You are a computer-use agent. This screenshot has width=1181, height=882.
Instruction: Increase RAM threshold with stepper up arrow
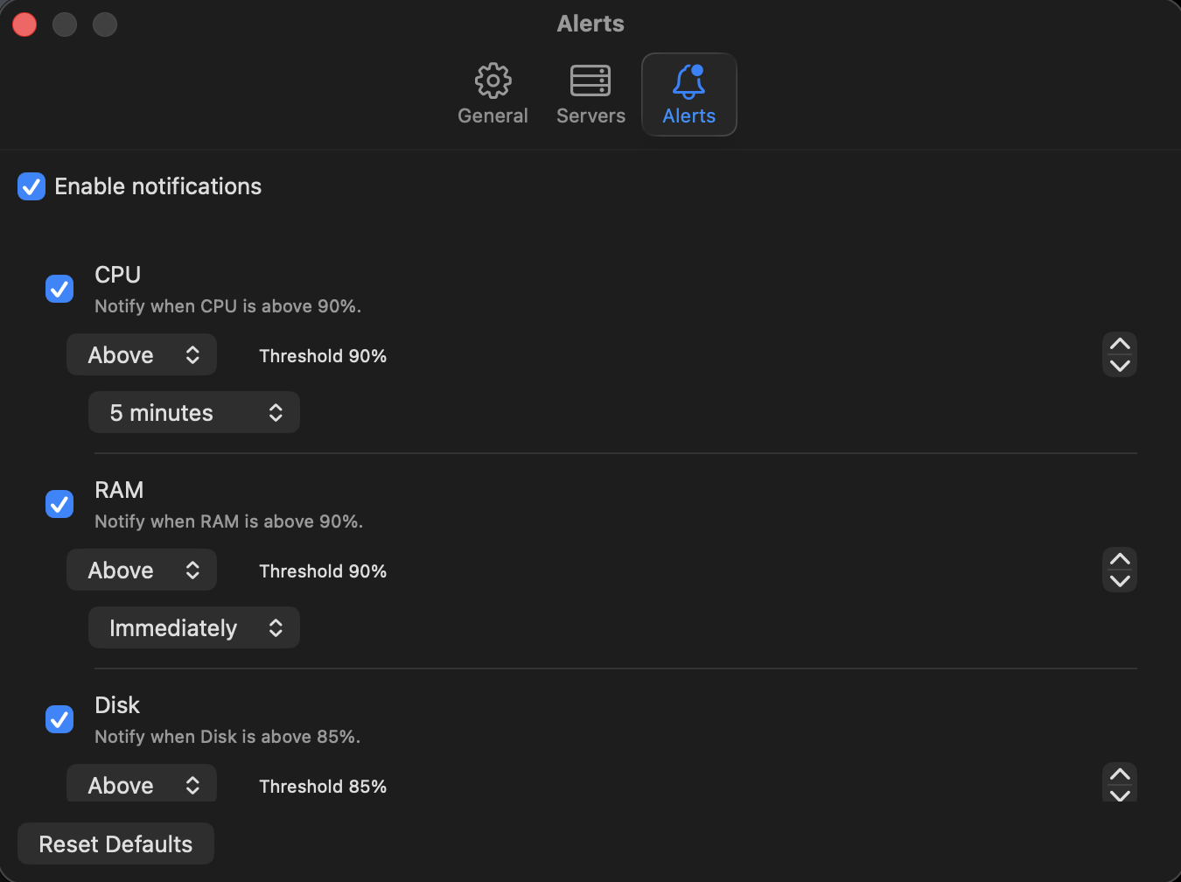1120,559
